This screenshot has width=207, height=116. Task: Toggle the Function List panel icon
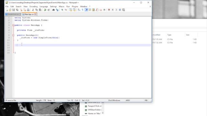point(97,10)
